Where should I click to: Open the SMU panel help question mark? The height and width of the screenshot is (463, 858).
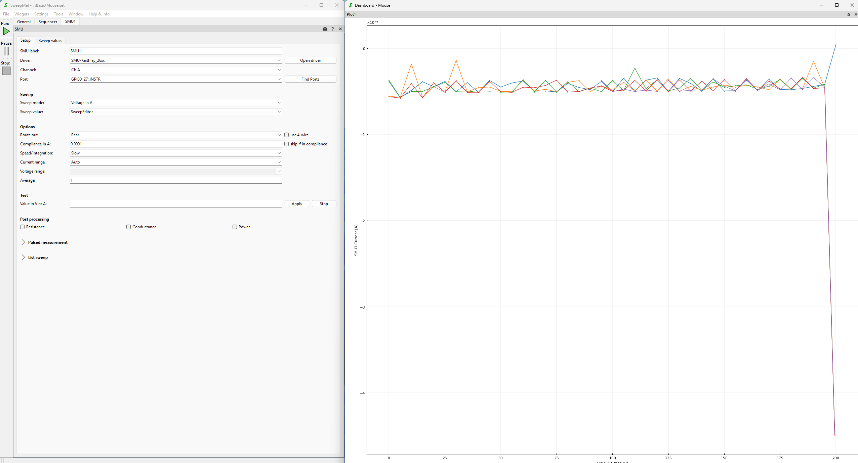coord(333,29)
